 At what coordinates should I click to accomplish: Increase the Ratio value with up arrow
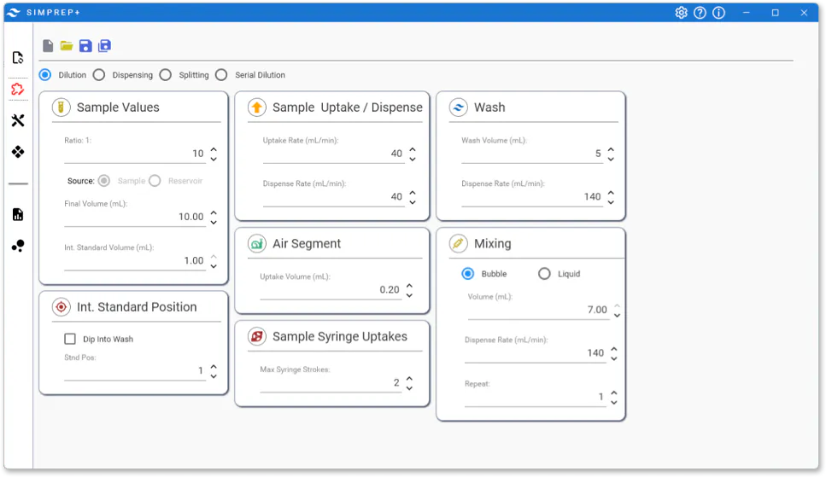[x=214, y=149]
